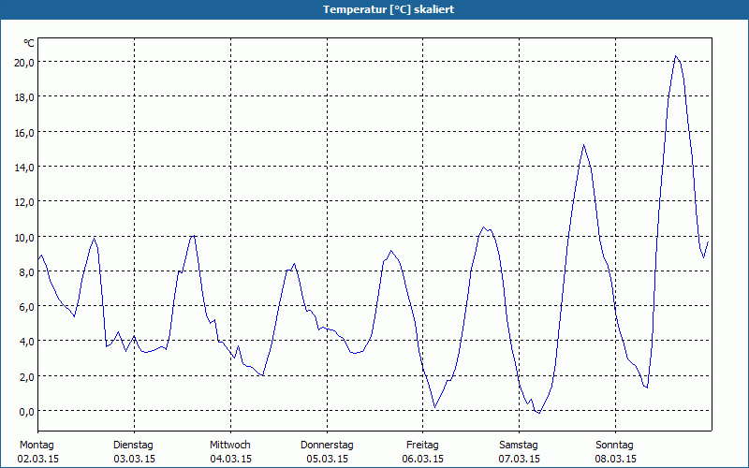Click the °C unit label above the y-axis
749x468 pixels.
coord(29,43)
